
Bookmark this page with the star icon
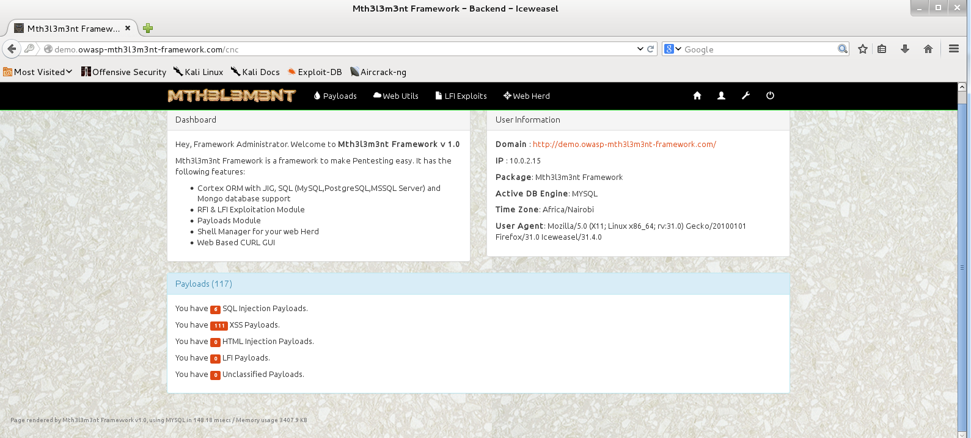pyautogui.click(x=862, y=49)
